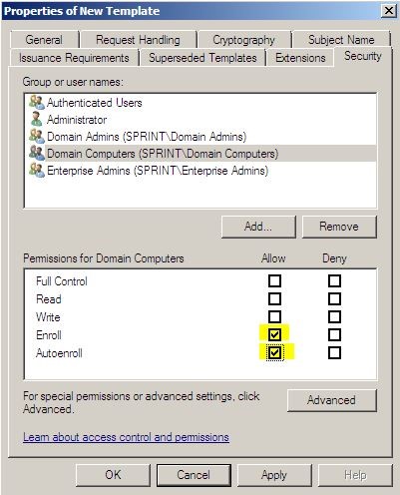Switch to Superseded Templates tab
The width and height of the screenshot is (400, 495).
202,58
